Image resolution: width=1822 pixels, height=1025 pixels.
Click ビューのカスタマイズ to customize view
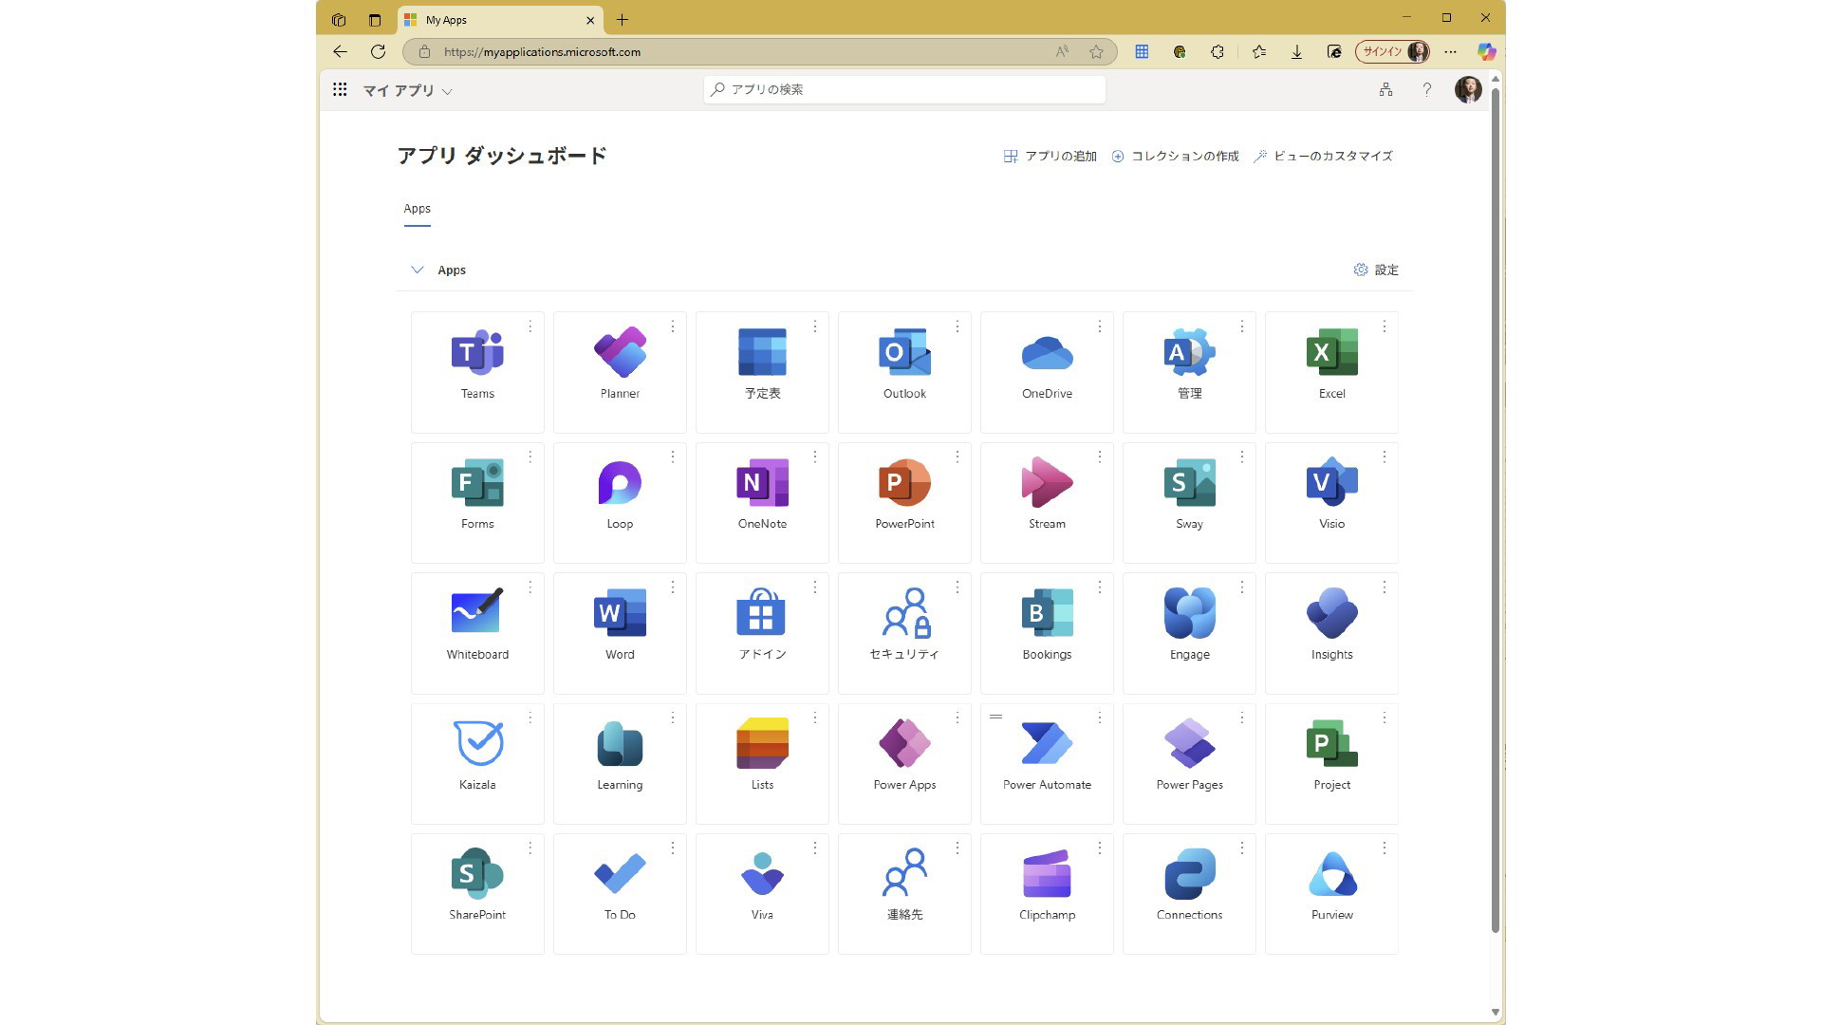click(x=1323, y=156)
